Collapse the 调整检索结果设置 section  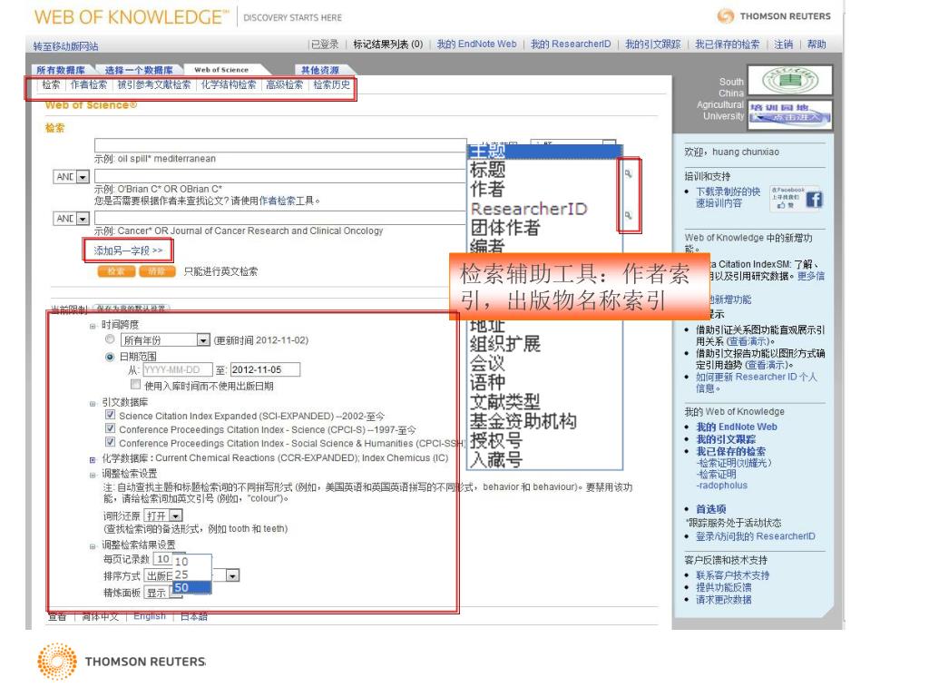click(x=93, y=546)
